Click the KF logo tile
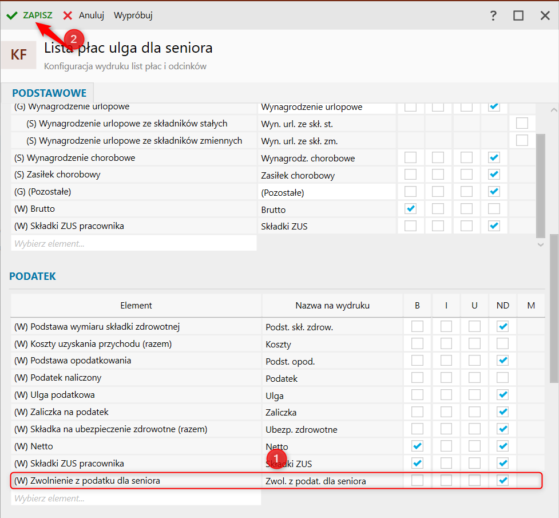 (x=18, y=54)
